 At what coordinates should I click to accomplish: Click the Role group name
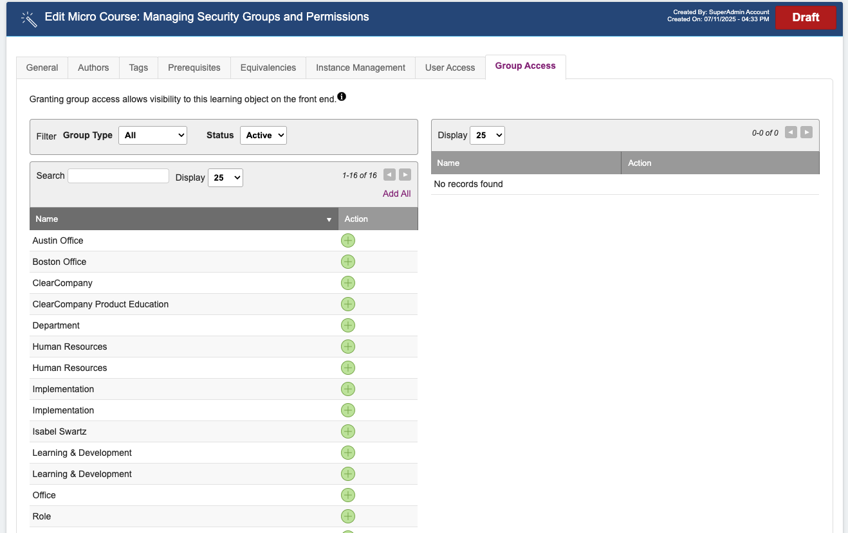tap(42, 516)
